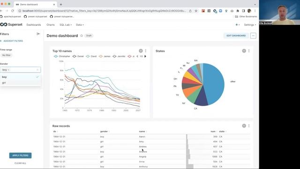The height and width of the screenshot is (169, 300).
Task: Select the girl option in Gender dropdown
Action: pyautogui.click(x=20, y=83)
